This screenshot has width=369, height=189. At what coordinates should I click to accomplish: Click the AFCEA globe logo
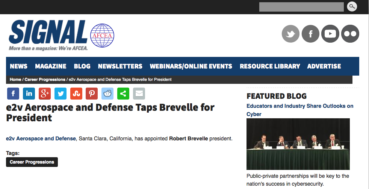coord(102,36)
